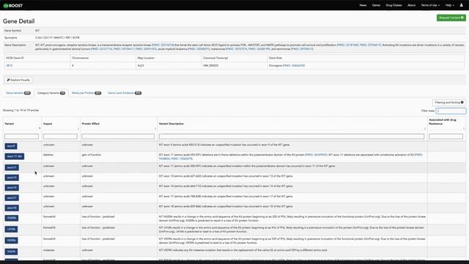Open the Oncogene PMID link in Gene Role
This screenshot has width=469, height=264.
(294, 65)
